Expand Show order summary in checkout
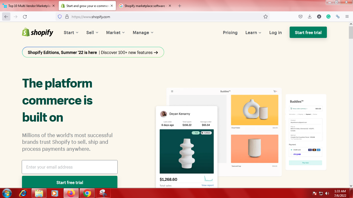The image size is (353, 198). tap(299, 109)
